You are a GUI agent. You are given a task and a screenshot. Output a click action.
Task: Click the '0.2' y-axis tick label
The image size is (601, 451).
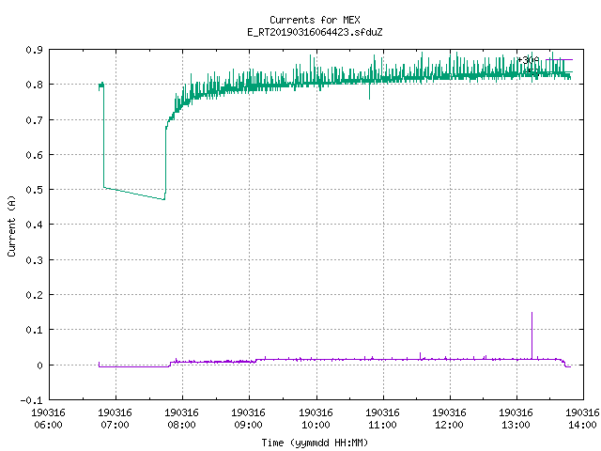34,295
